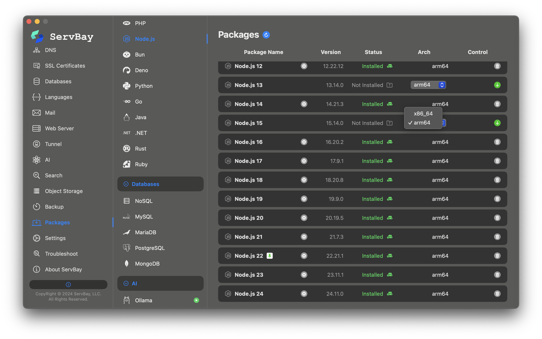The image size is (542, 339).
Task: Click trash icon for Node.js 18
Action: click(497, 180)
